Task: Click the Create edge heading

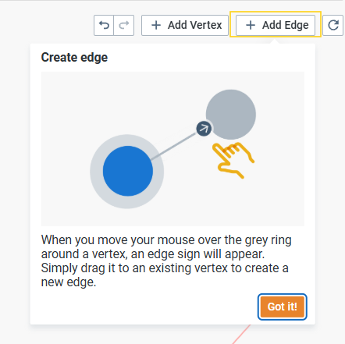Action: pos(74,57)
